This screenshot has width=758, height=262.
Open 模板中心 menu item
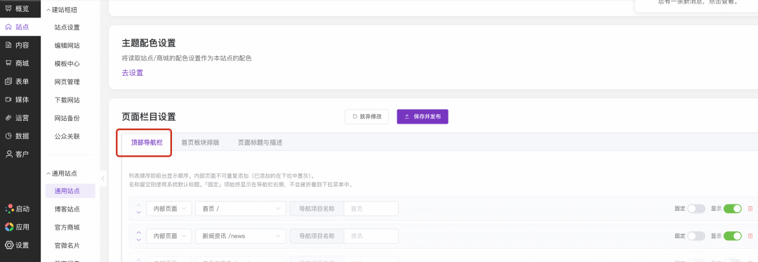pyautogui.click(x=67, y=64)
